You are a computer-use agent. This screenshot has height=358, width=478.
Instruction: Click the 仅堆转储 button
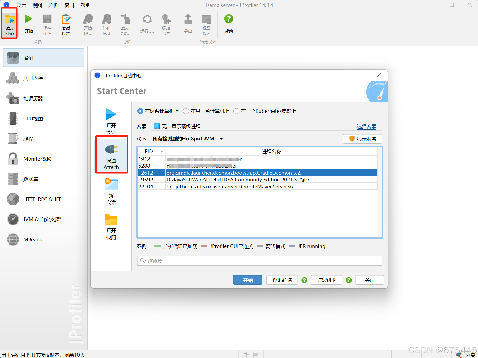[x=282, y=280]
